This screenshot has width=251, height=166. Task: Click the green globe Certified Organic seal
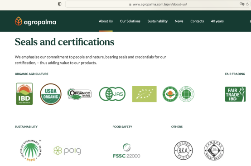point(186,94)
